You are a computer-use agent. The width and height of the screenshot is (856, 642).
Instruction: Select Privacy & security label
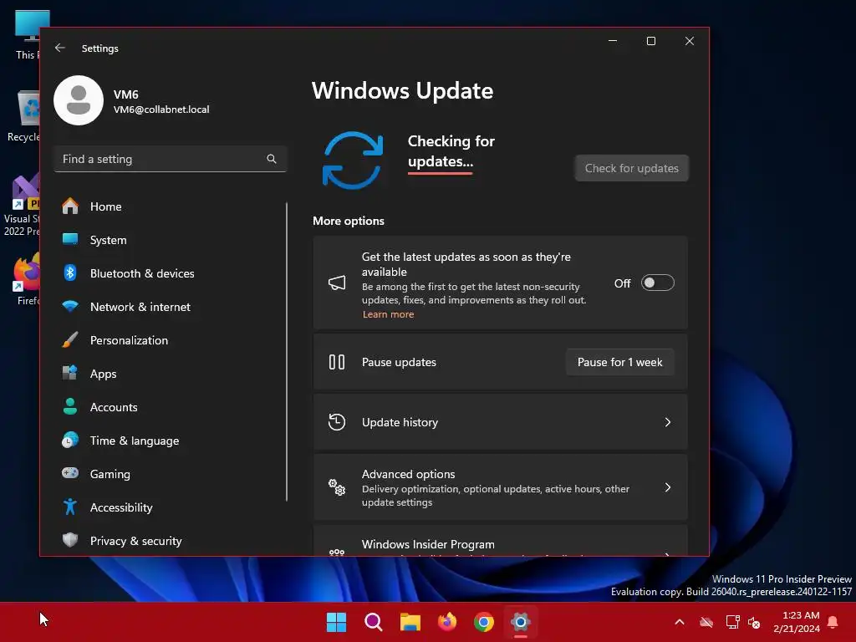point(136,541)
